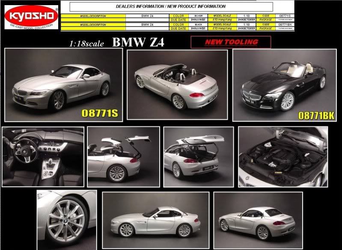
Task: Click the 'COLOR' label in silver row
Action: [178, 16]
